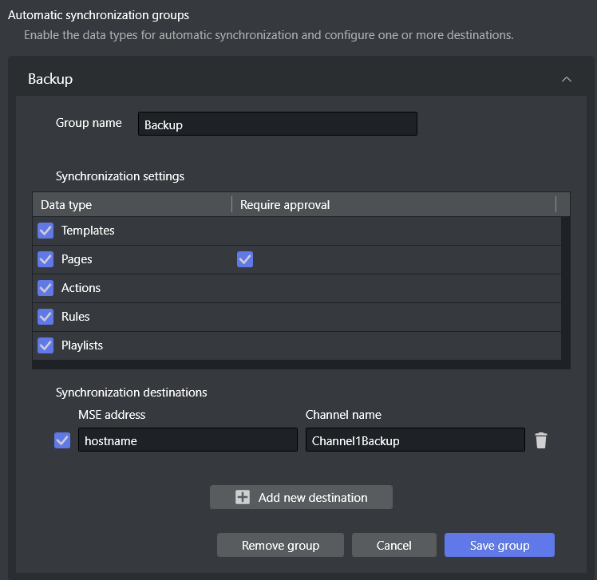Uncheck the Actions data type
Screen dimensions: 597x580
(x=45, y=288)
